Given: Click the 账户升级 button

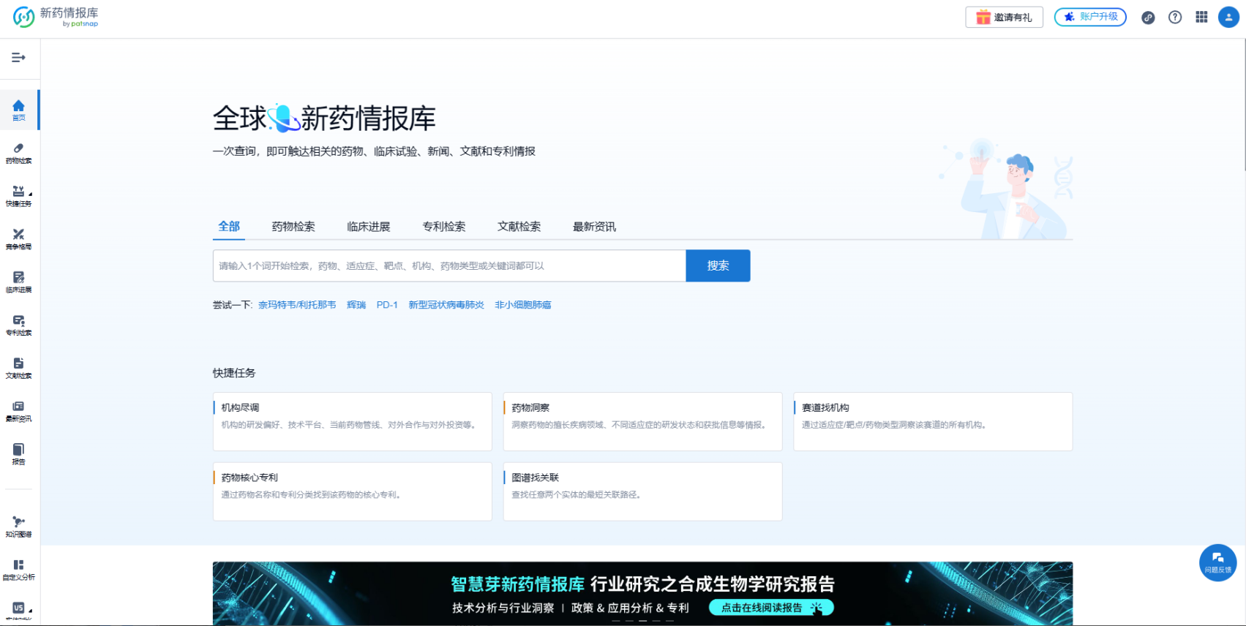Looking at the screenshot, I should click(1090, 17).
